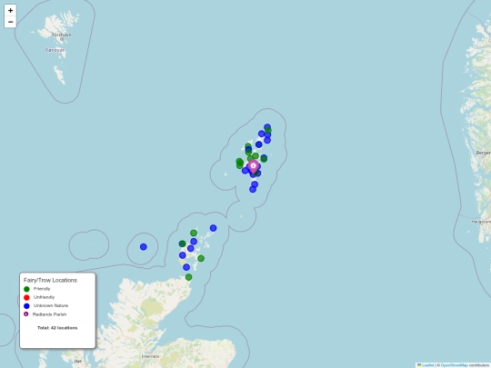
Task: Select green marker at Scottish mainland's northern tip
Action: tap(188, 277)
